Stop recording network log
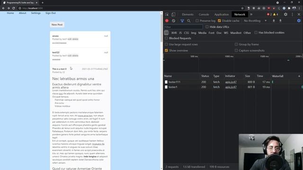Screen dimensions: 303x170 (167, 21)
